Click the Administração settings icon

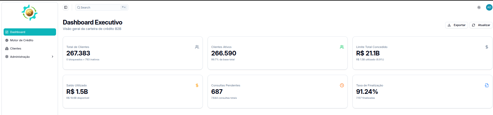click(7, 57)
